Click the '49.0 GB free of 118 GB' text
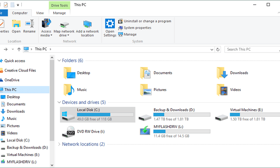 pos(94,119)
